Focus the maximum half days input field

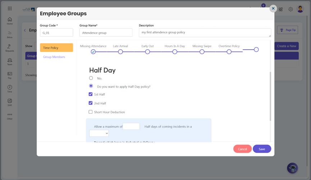pos(131,126)
